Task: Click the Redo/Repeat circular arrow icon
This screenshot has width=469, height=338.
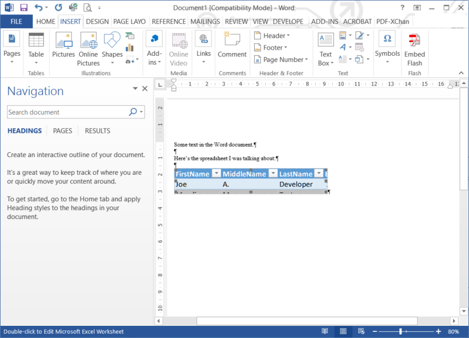Action: click(x=59, y=8)
